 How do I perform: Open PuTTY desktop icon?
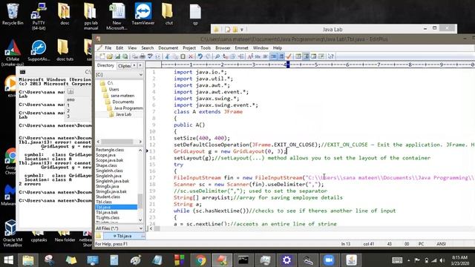tap(39, 16)
